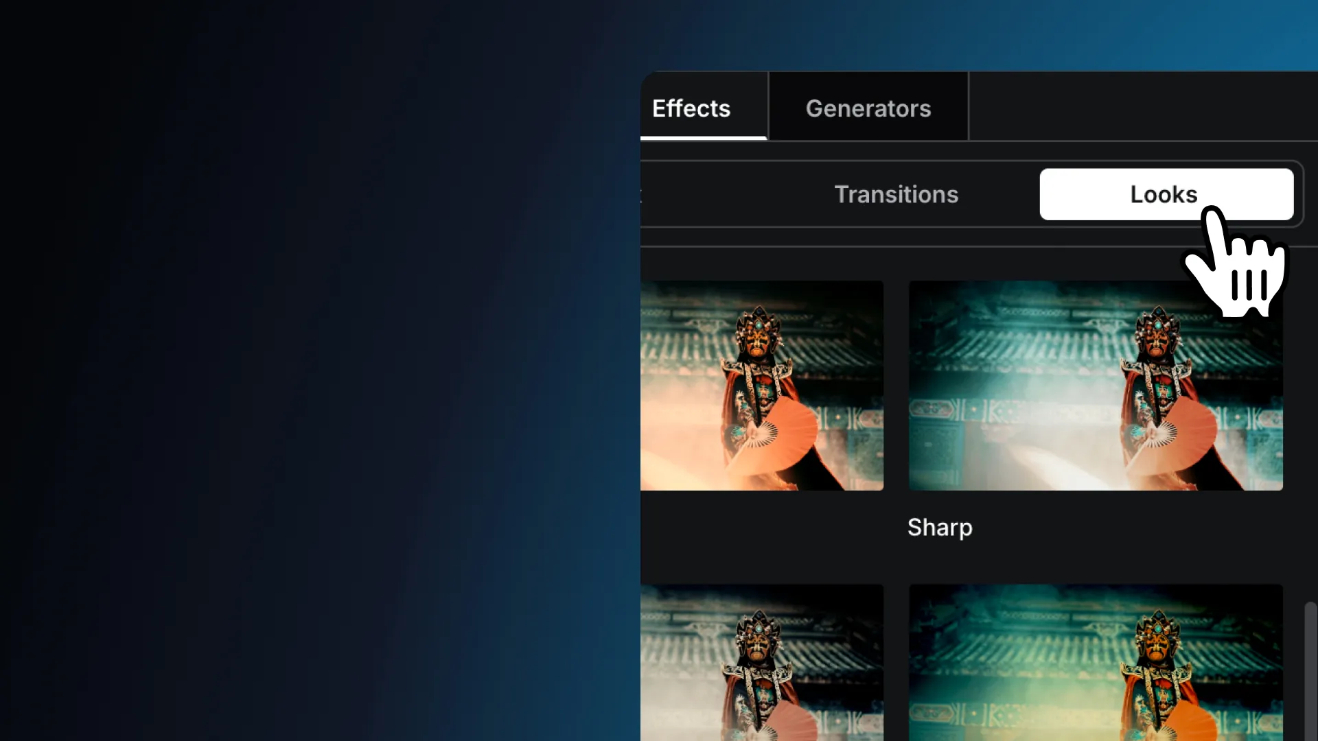This screenshot has width=1318, height=741.
Task: Click the clipped category left of Transitions
Action: click(643, 195)
